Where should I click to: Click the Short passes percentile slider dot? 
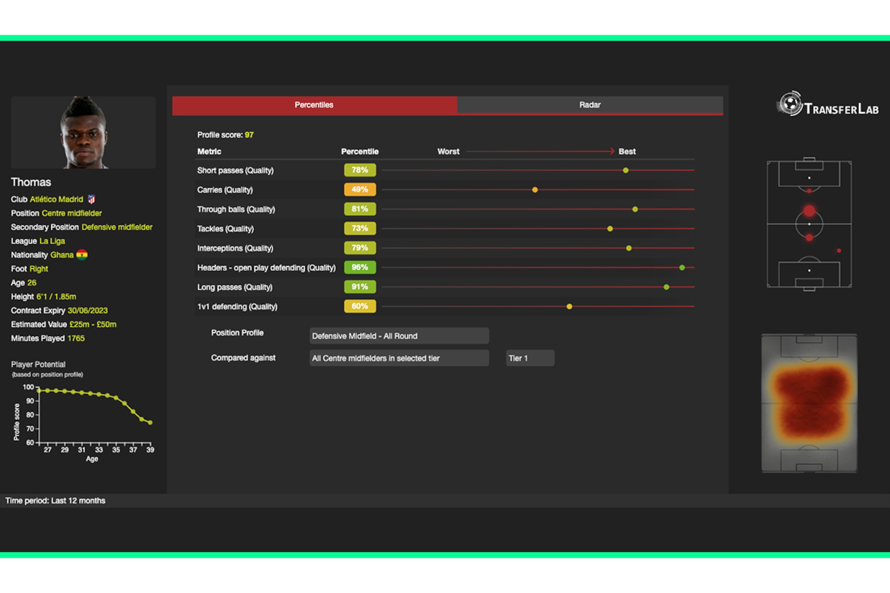[x=625, y=170]
